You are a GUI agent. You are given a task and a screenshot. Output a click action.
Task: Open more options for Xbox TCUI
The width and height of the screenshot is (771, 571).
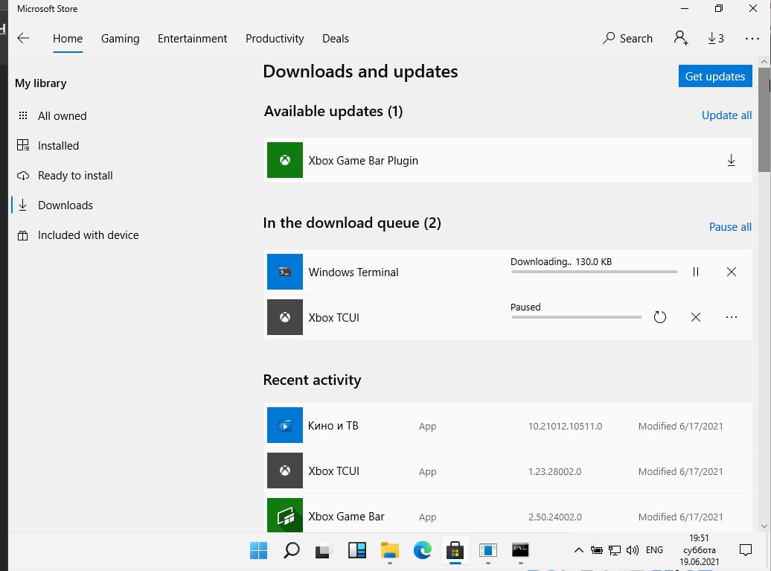point(731,317)
